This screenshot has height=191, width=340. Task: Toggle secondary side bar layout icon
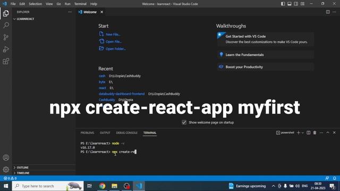(x=296, y=4)
